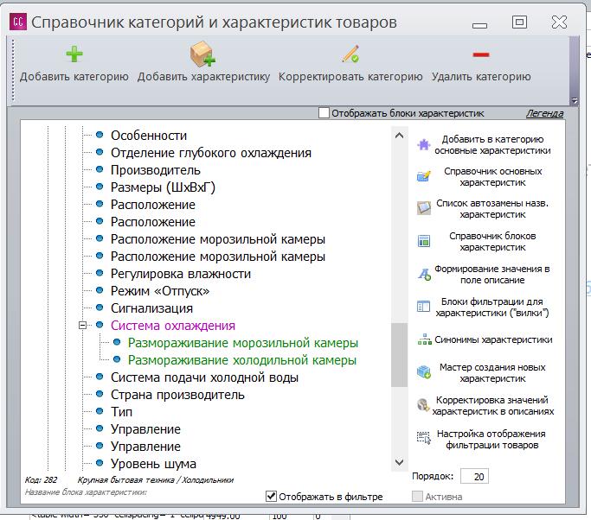Screen dimensions: 591x520
Task: Click the blue bullet next to Уровень шума
Action: click(x=100, y=463)
